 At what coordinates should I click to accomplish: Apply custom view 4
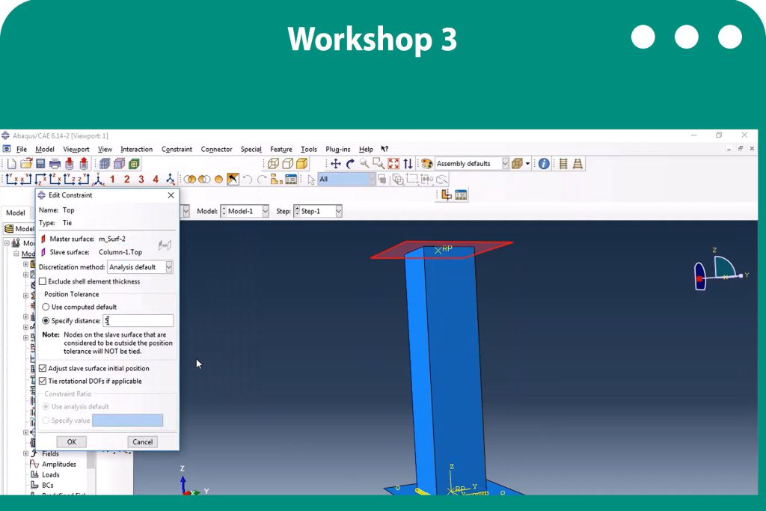[156, 180]
